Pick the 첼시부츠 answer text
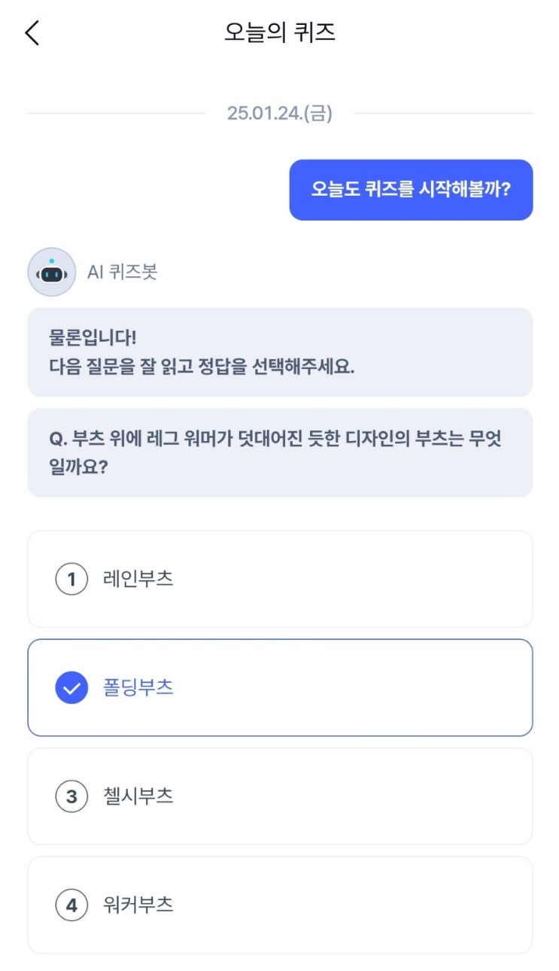The height and width of the screenshot is (971, 559). (138, 796)
